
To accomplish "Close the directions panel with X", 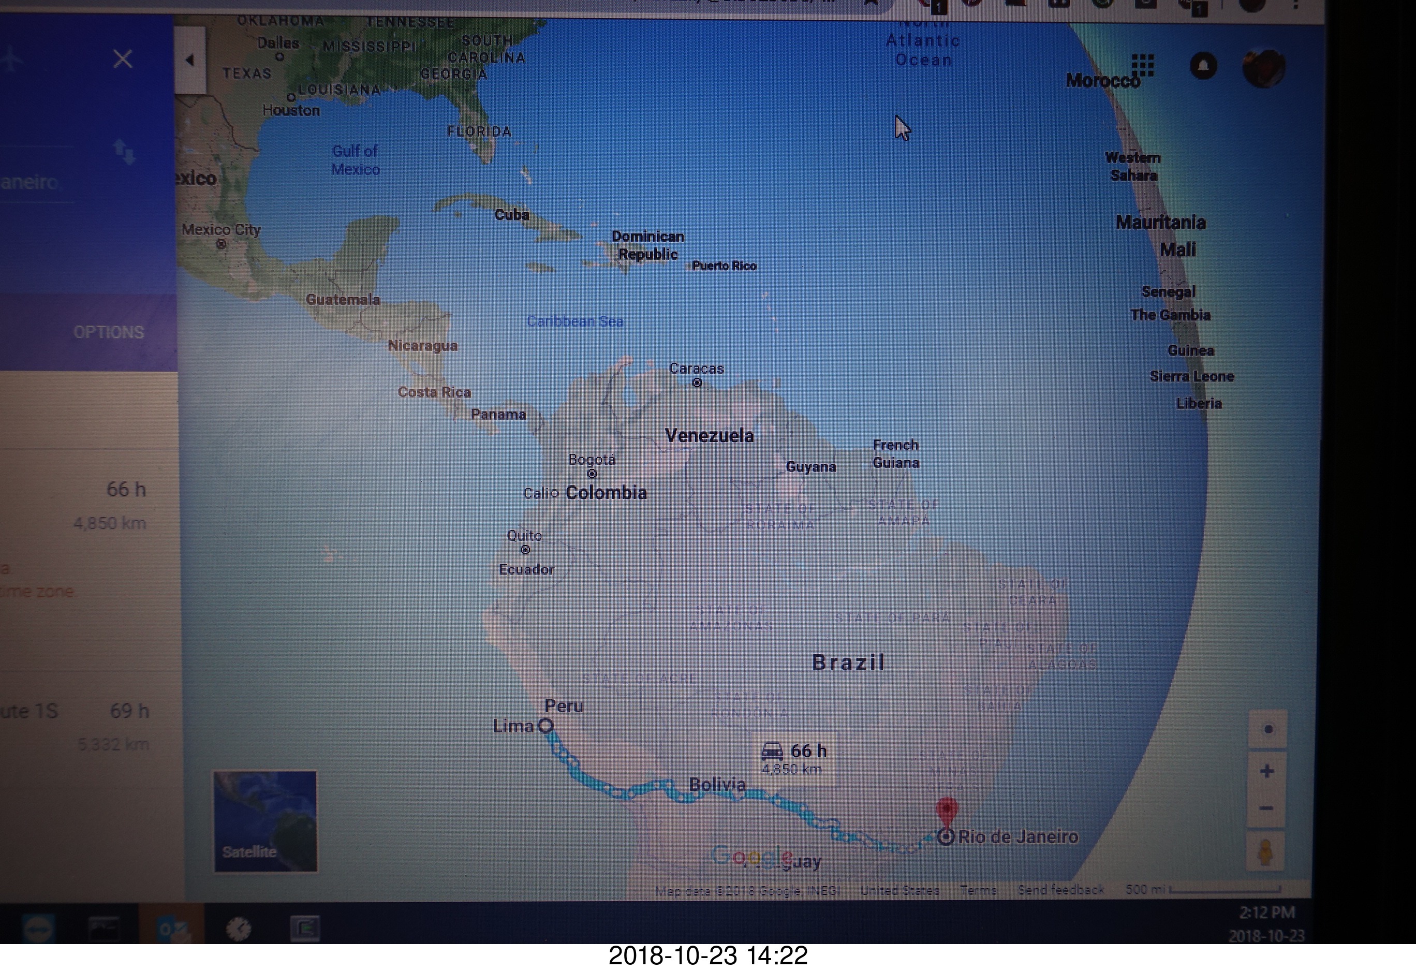I will tap(123, 59).
